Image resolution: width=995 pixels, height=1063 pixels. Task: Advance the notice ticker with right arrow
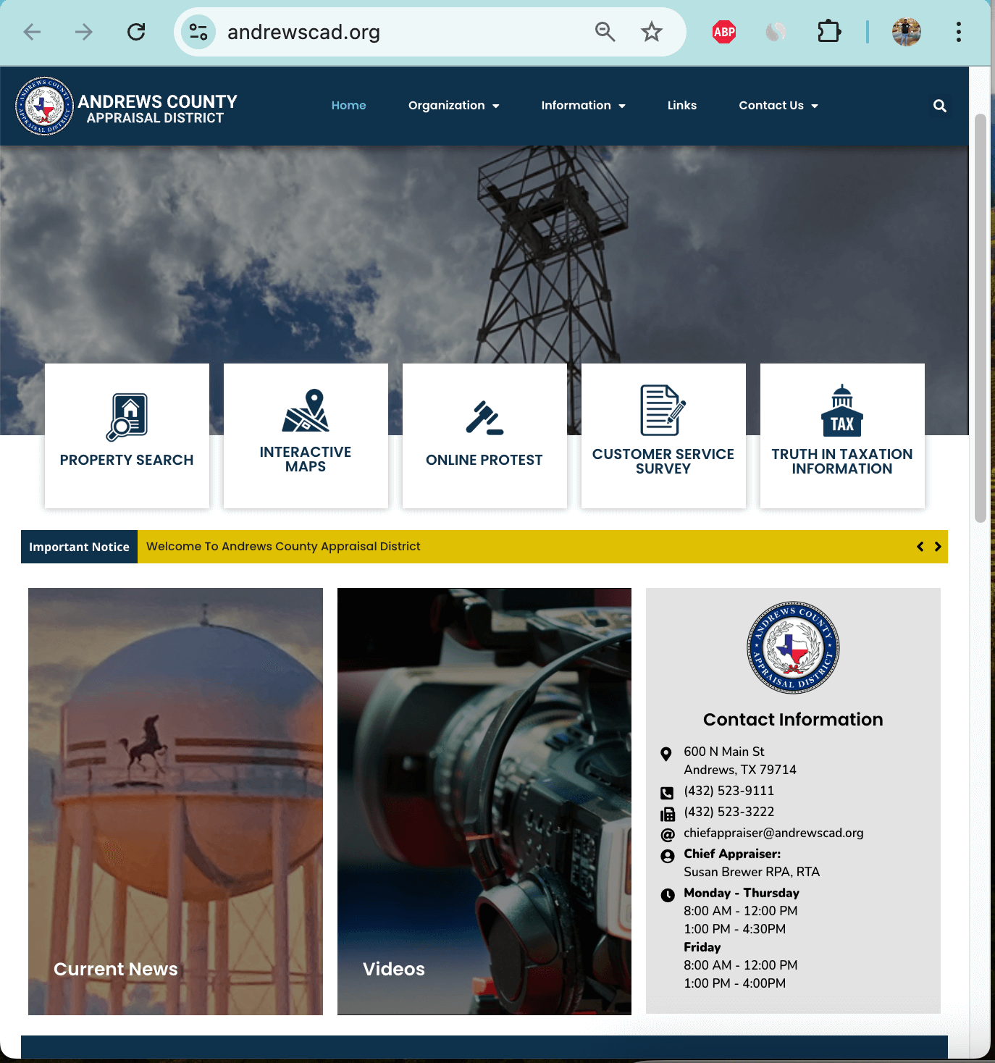(938, 547)
